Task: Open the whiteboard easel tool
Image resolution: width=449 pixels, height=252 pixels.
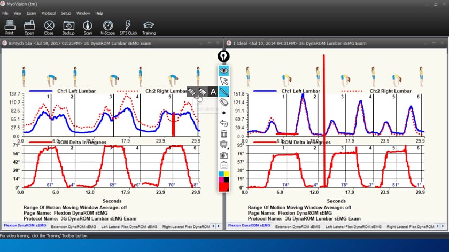Action: (223, 144)
